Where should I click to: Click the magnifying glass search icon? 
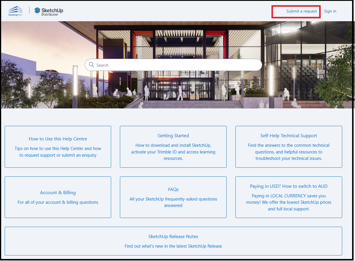pyautogui.click(x=92, y=65)
